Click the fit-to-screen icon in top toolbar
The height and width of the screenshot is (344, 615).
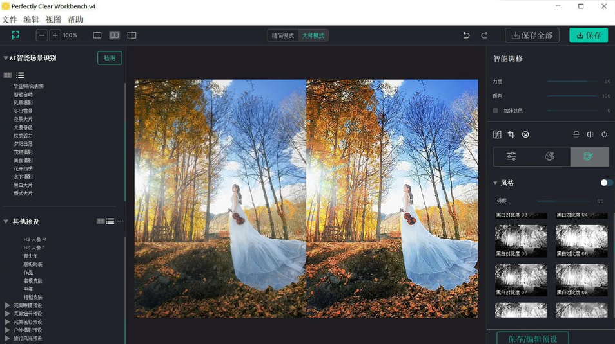[x=15, y=35]
